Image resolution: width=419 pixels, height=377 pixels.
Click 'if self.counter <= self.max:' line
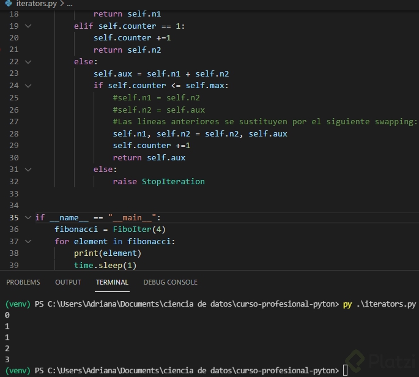click(161, 86)
